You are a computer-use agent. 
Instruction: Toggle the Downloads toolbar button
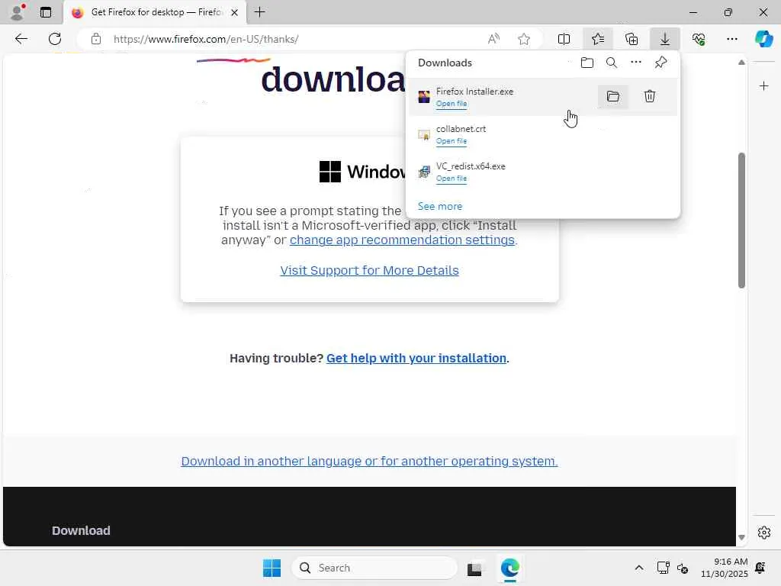[664, 39]
